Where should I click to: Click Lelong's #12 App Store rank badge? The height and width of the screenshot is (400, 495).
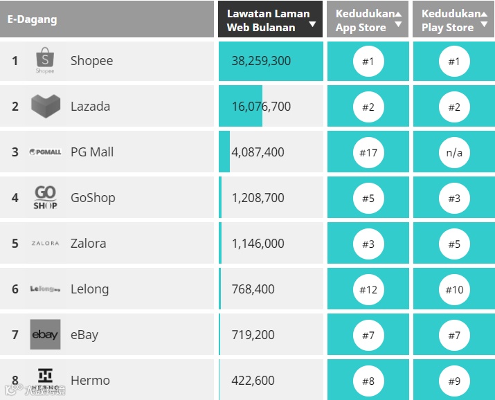(368, 289)
